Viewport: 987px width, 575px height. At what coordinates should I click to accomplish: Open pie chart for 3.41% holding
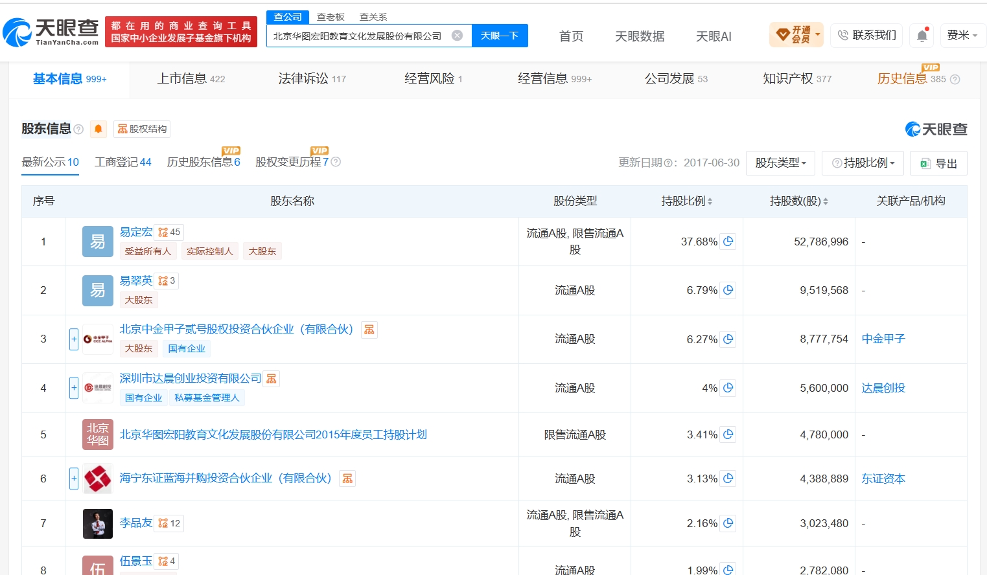[x=728, y=434]
